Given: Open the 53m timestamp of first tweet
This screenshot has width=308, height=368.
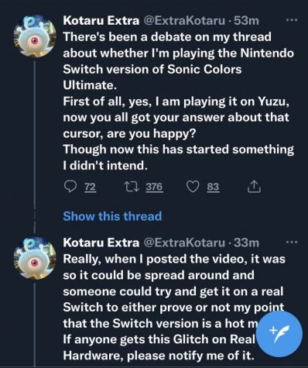Looking at the screenshot, I should coord(246,20).
